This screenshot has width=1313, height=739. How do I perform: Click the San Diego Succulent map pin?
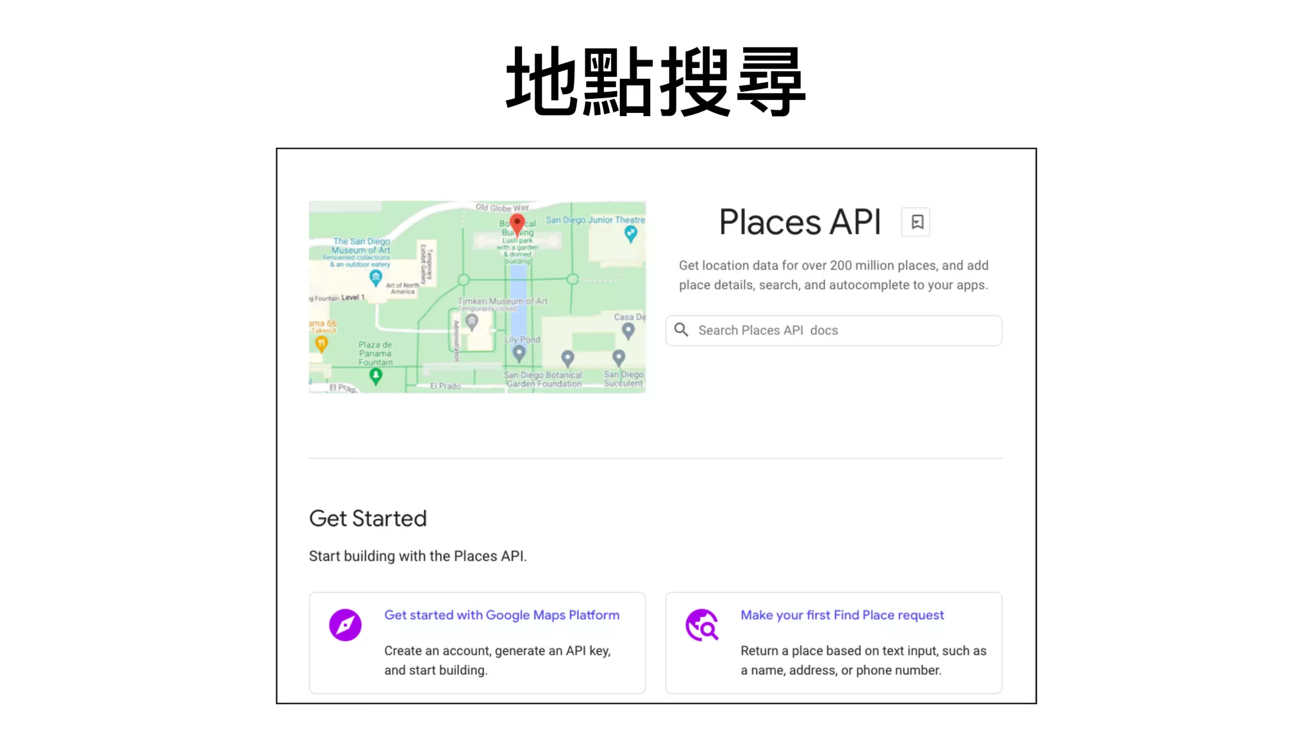pos(619,357)
